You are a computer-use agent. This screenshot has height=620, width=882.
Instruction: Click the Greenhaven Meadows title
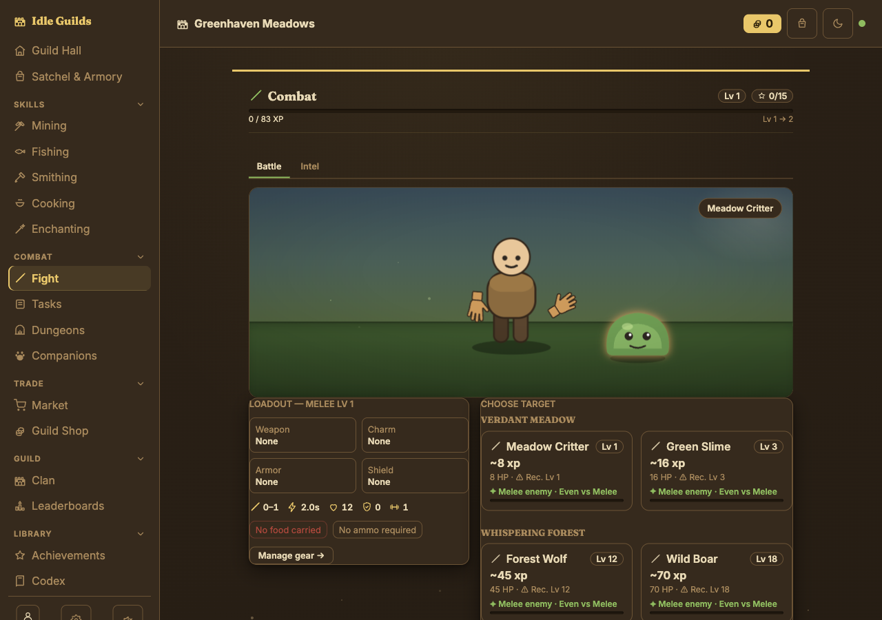pyautogui.click(x=254, y=24)
